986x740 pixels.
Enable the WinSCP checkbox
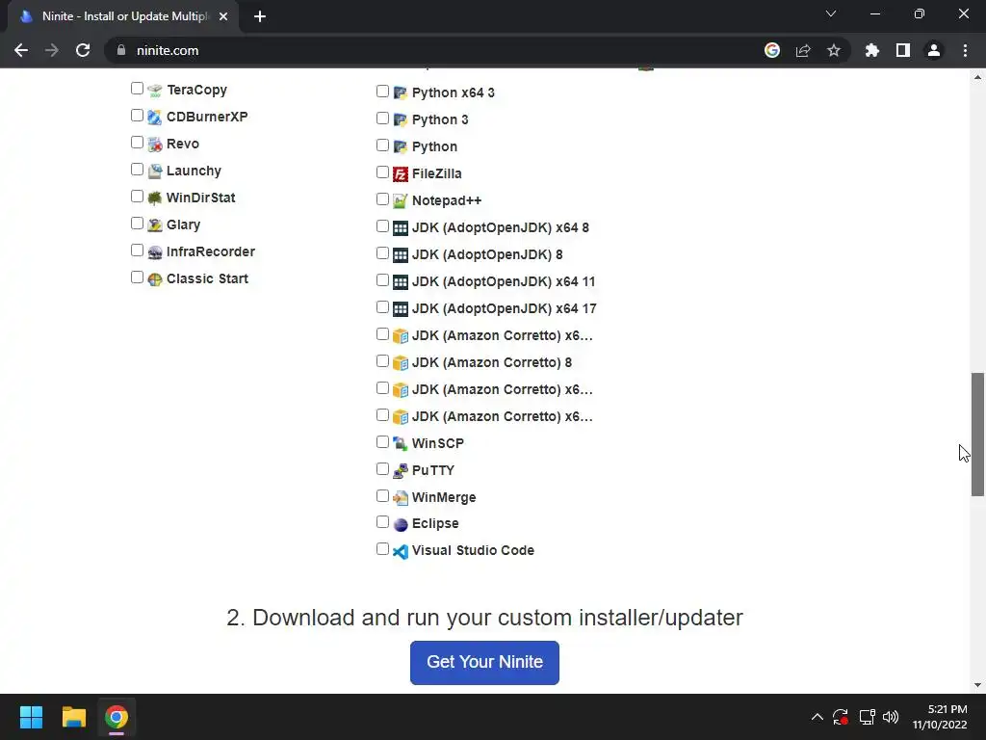(382, 442)
